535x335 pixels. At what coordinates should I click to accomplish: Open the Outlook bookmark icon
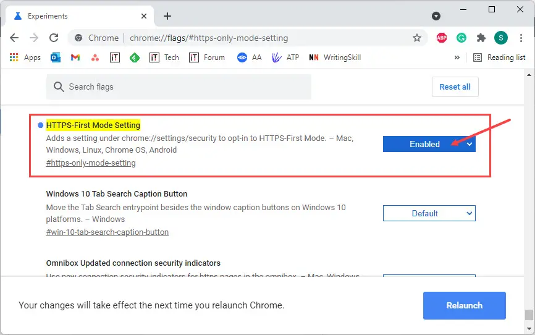(55, 57)
